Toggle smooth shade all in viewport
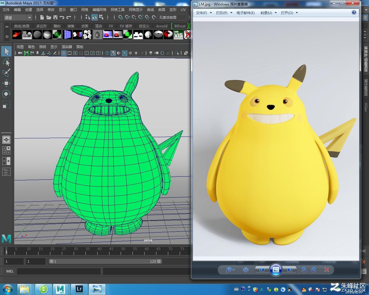This screenshot has height=295, width=369. coord(113,53)
